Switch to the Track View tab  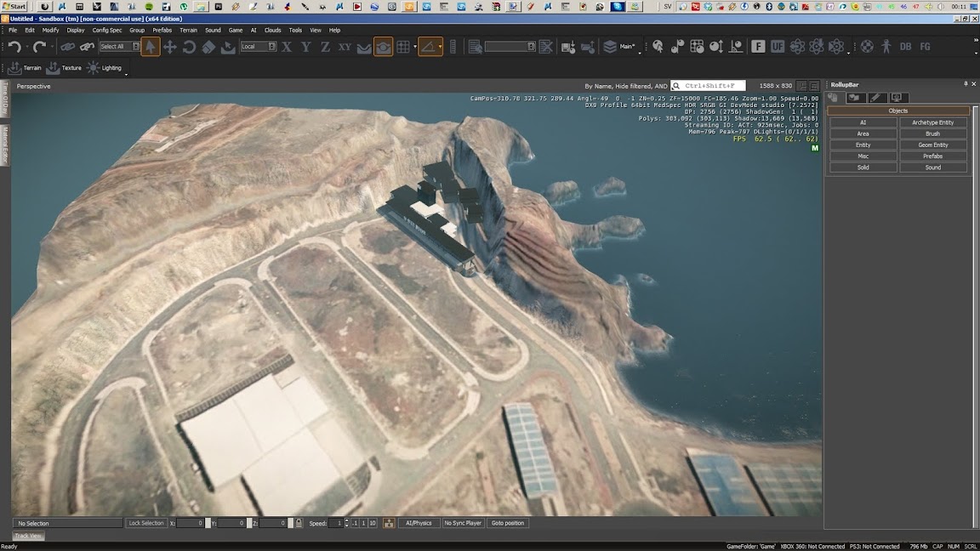coord(28,536)
